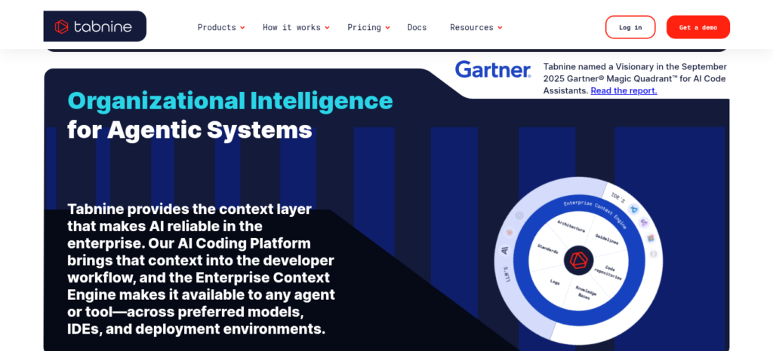773x351 pixels.
Task: Go to the Docs page
Action: click(417, 28)
